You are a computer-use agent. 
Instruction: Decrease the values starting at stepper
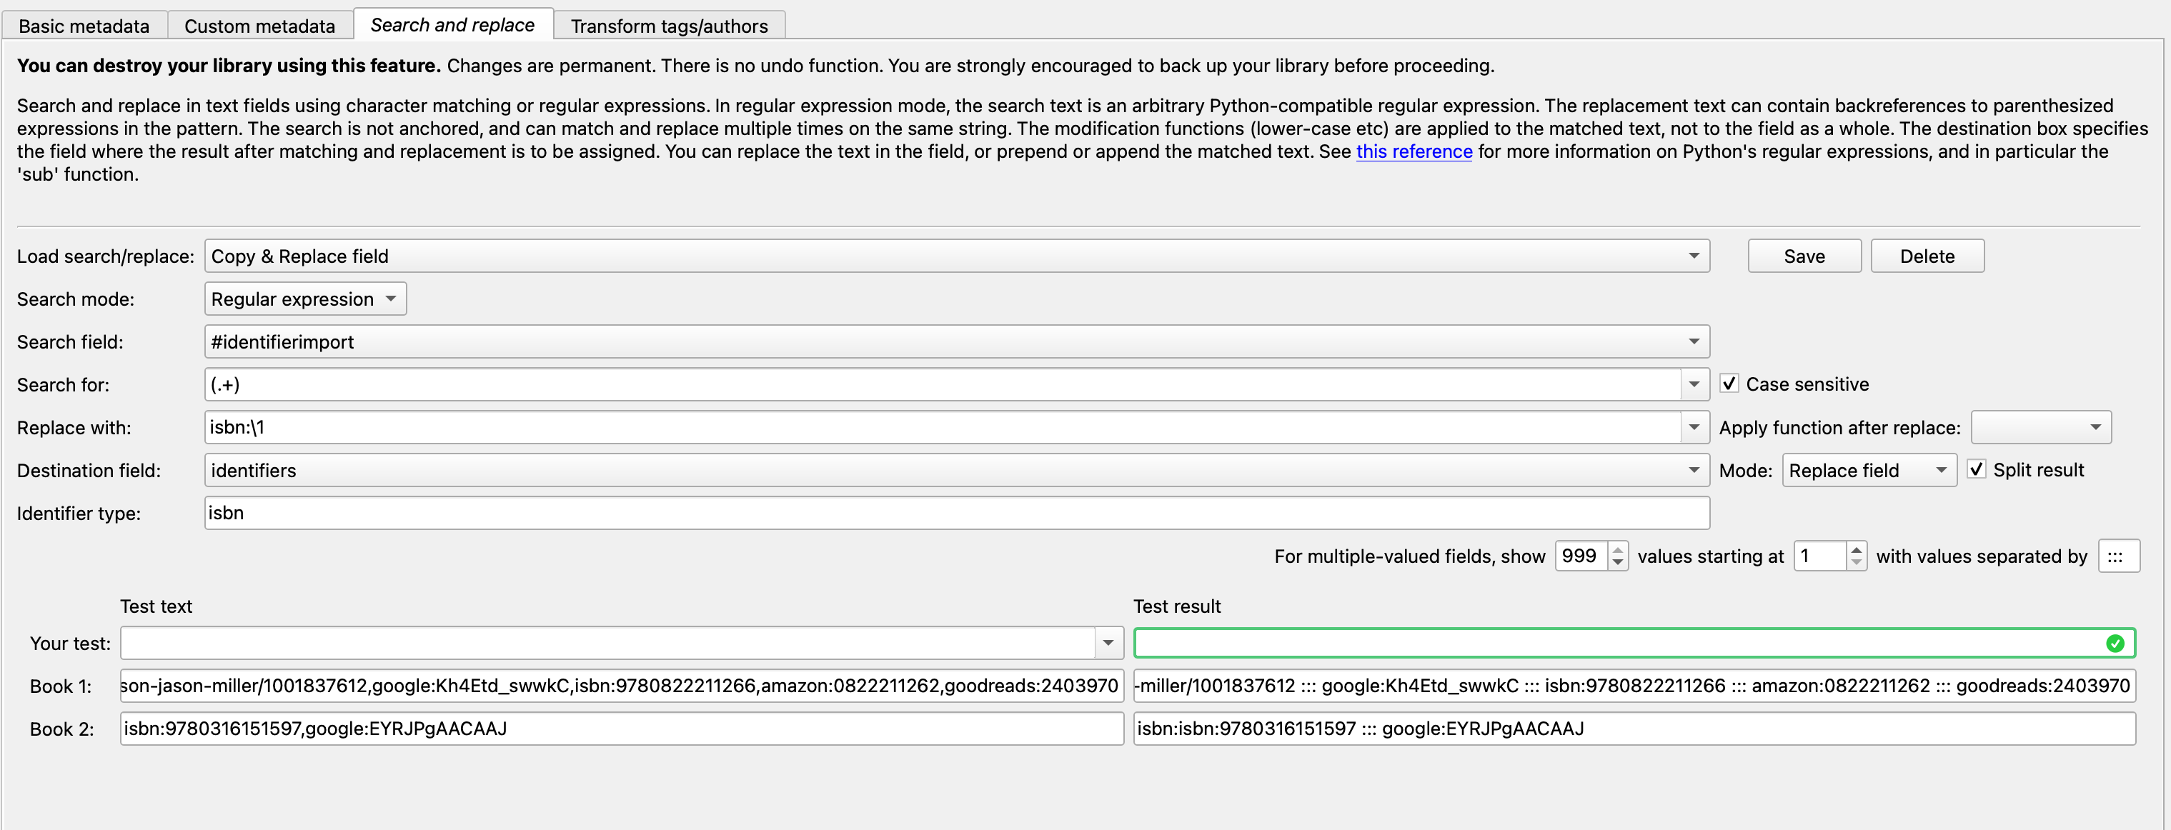point(1856,562)
